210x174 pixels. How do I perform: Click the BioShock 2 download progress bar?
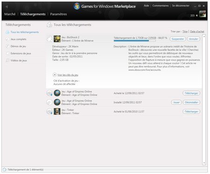(134, 41)
